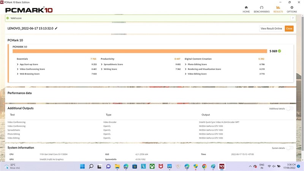Viewport: 304px width, 171px height.
Task: Open the Windows Start menu
Action: coord(82,166)
